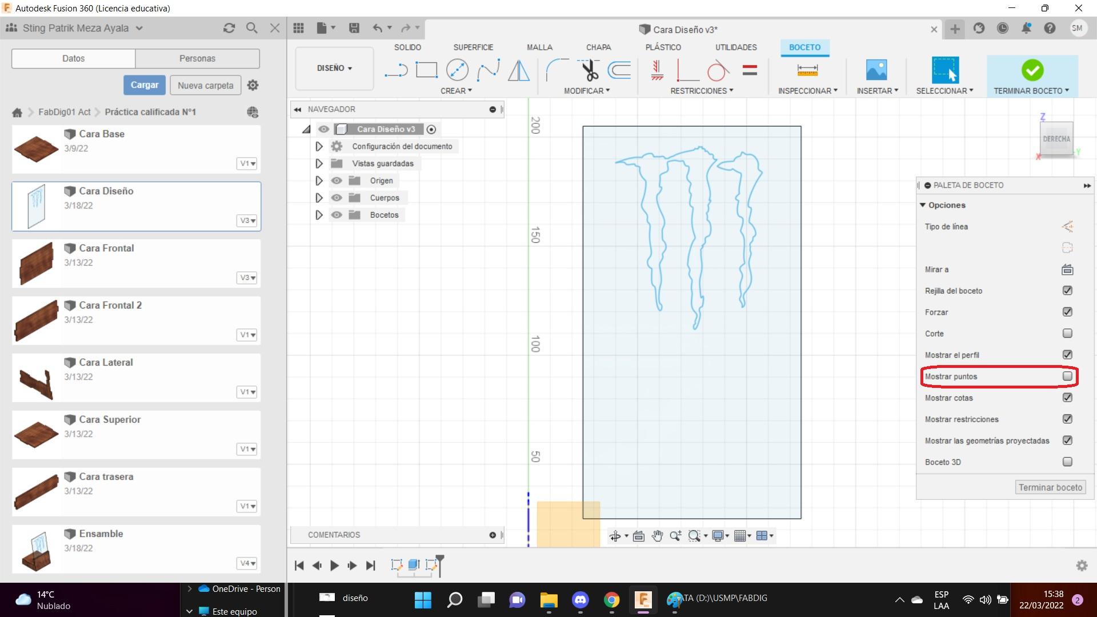1097x617 pixels.
Task: Select the Trim scissors tool
Action: [589, 70]
